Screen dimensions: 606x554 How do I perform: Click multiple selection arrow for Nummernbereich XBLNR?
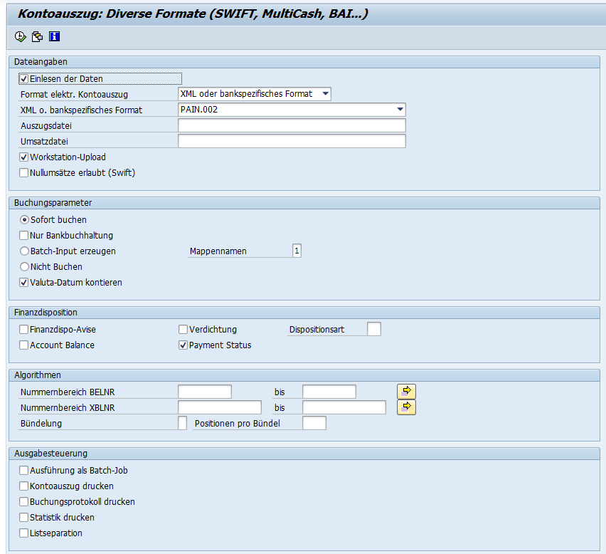pos(406,407)
